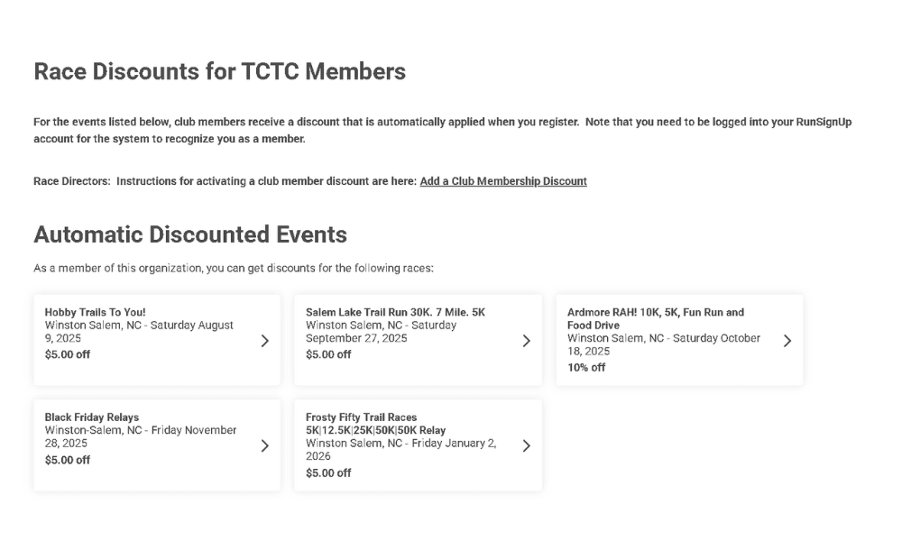Click the chevron arrow on the Frosty Fifty Trail Races card

[526, 446]
